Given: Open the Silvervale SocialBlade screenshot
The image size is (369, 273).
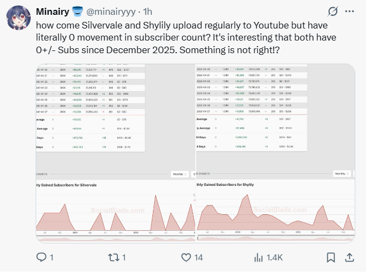Looking at the screenshot, I should 116,153.
